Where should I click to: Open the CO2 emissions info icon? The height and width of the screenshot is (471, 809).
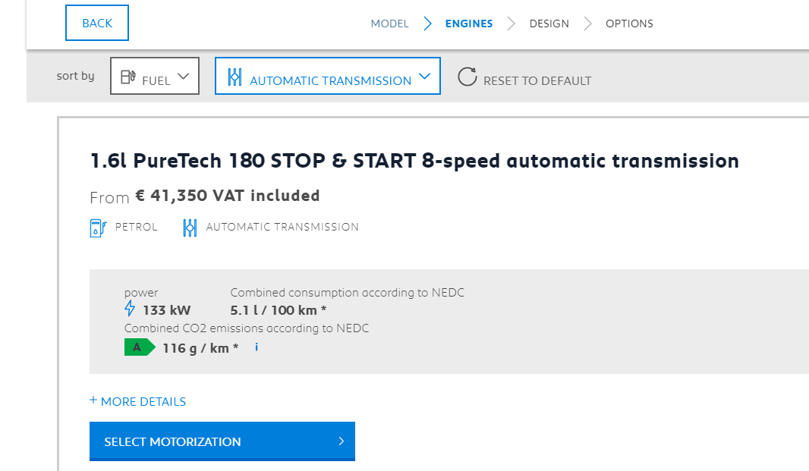(257, 347)
